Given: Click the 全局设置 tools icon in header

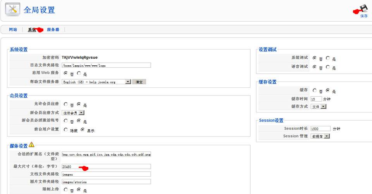Looking at the screenshot, I should 12,10.
